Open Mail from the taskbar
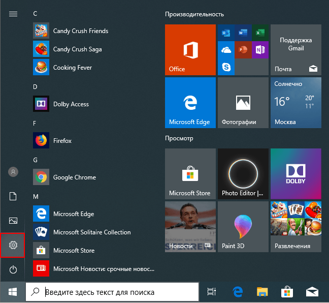 [312, 292]
